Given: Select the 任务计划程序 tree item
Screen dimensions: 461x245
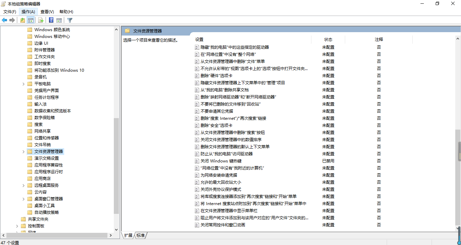Looking at the screenshot, I should pyautogui.click(x=47, y=97).
